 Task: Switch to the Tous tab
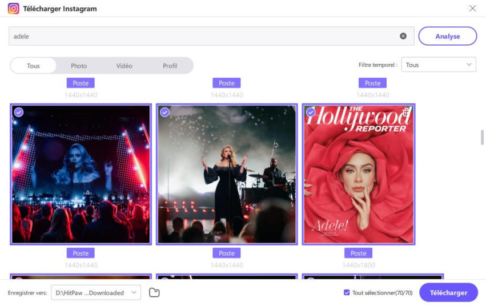[33, 66]
